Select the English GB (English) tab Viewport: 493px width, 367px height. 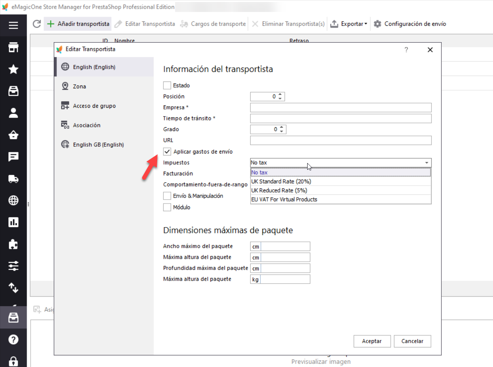[104, 144]
